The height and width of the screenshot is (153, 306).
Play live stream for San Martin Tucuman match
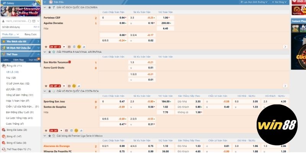click(x=64, y=86)
